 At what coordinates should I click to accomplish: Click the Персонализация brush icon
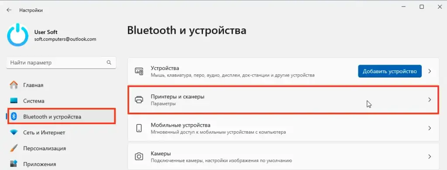point(14,148)
